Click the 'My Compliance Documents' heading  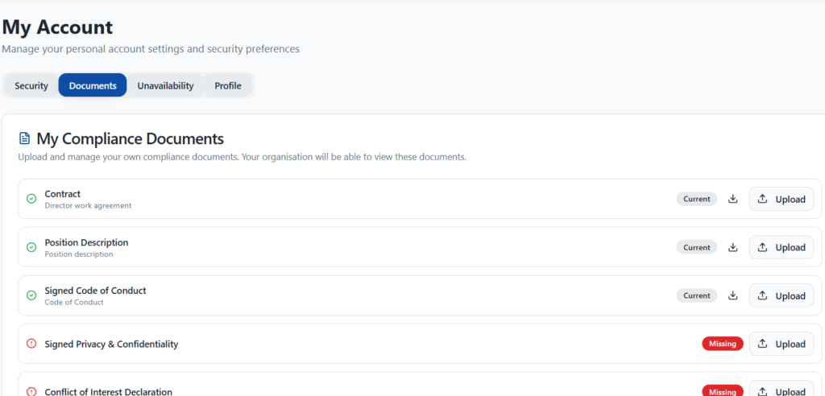pyautogui.click(x=130, y=138)
